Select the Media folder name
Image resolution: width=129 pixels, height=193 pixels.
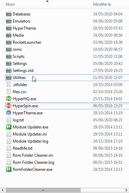click(18, 35)
